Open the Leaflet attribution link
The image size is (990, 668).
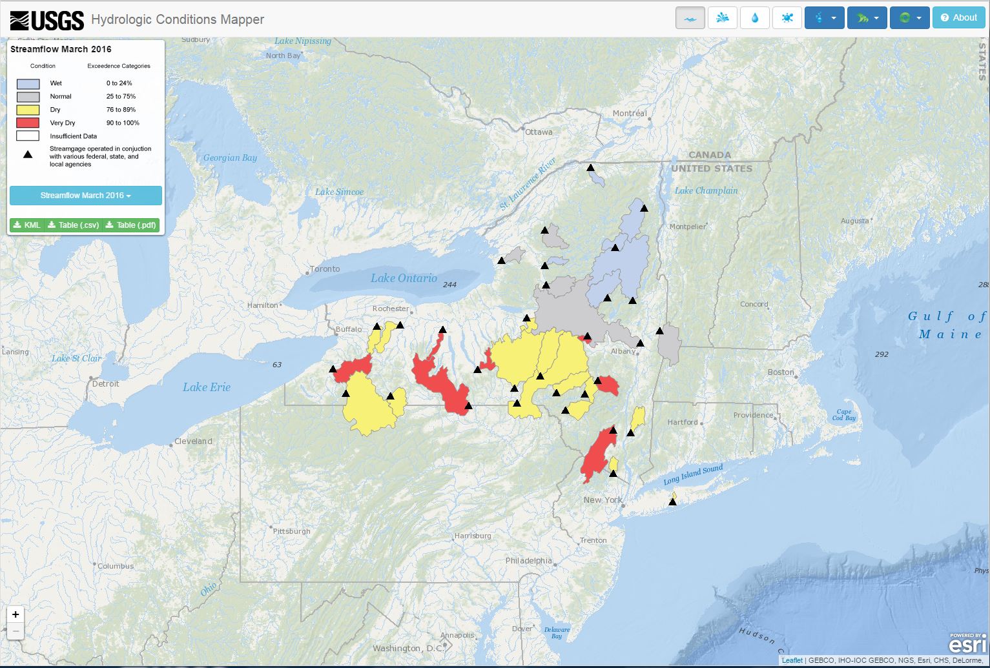[792, 660]
